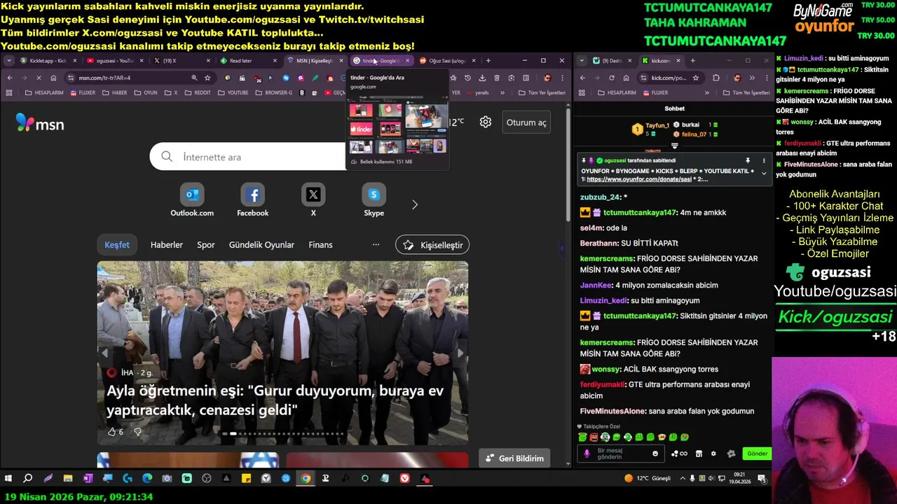The image size is (897, 504).
Task: Select the Gündelik Oyunlar tab
Action: tap(261, 245)
